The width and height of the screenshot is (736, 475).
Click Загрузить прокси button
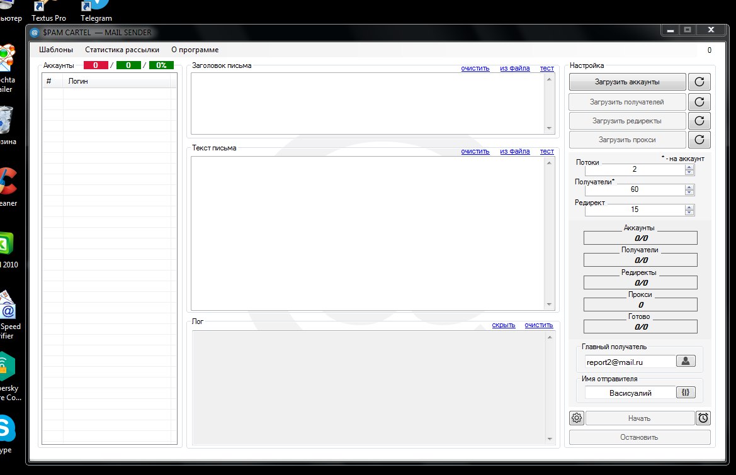coord(627,139)
